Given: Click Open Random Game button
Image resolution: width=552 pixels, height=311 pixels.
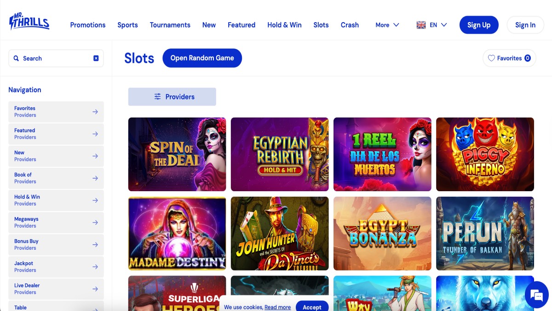Looking at the screenshot, I should 202,58.
